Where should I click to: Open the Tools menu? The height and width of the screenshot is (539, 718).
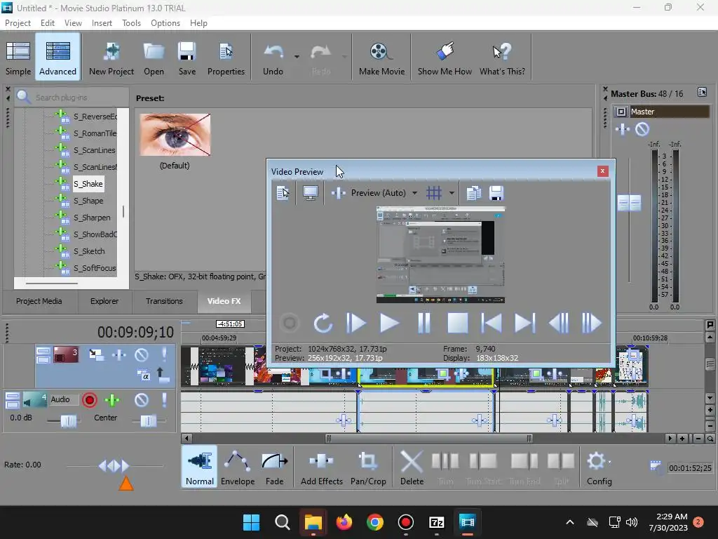pyautogui.click(x=131, y=23)
